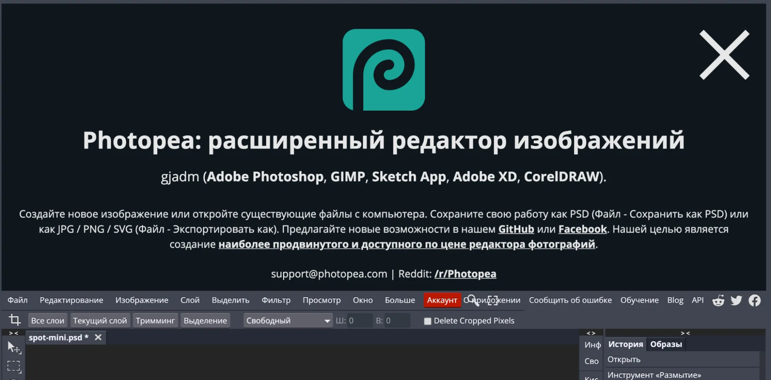Viewport: 771px width, 380px height.
Task: Select Открыть step in History panel
Action: pos(624,360)
